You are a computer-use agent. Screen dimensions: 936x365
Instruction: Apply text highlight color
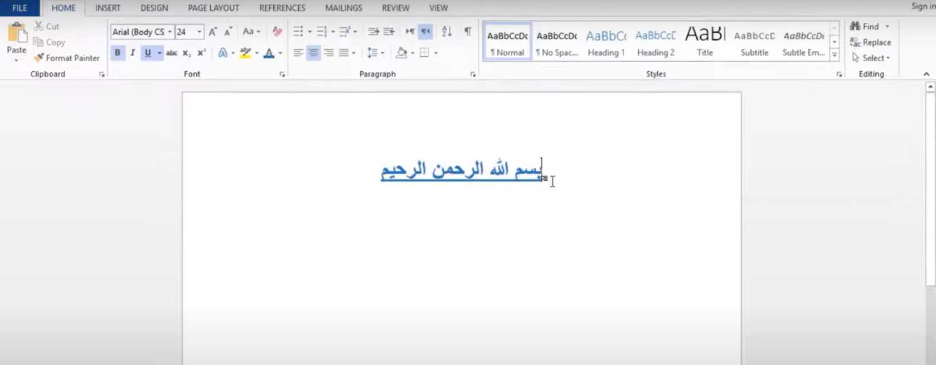pyautogui.click(x=245, y=53)
